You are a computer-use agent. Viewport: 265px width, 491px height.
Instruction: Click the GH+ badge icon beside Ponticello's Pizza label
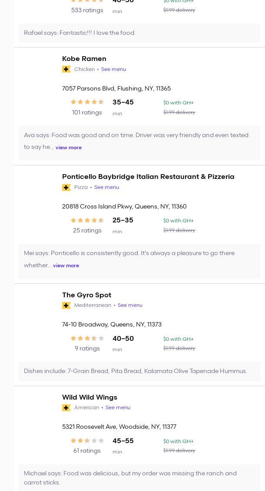tap(66, 187)
